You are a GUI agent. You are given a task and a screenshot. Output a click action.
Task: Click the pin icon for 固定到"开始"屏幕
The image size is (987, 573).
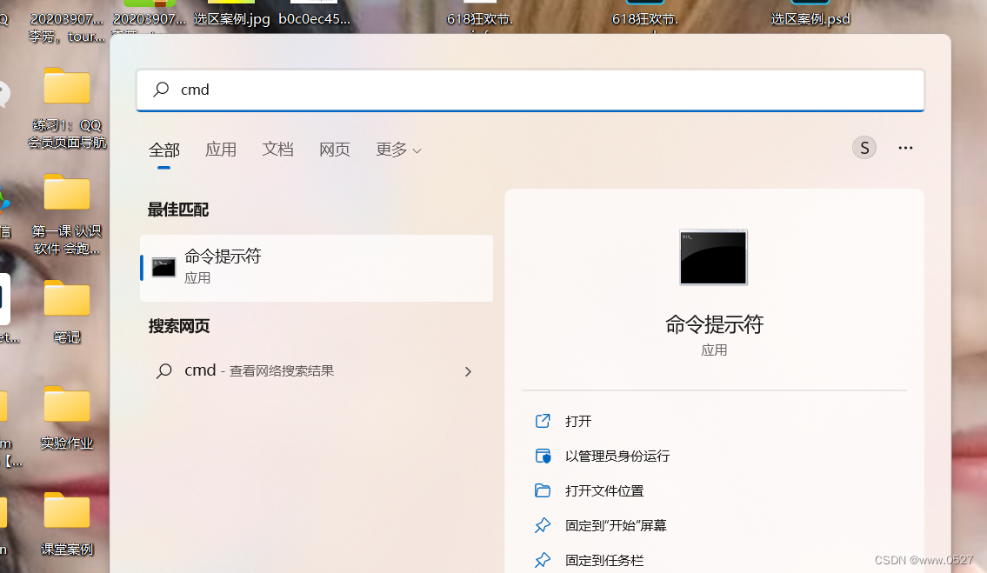[542, 524]
